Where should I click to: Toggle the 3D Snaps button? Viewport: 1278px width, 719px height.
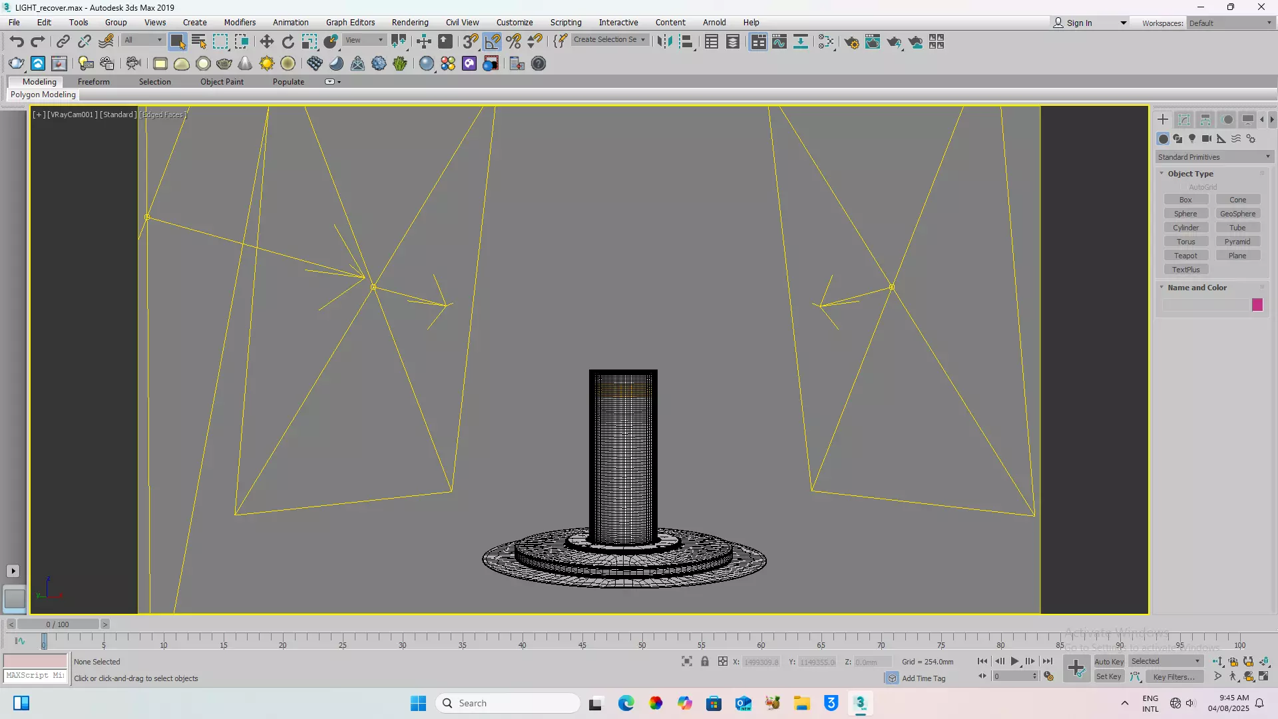(471, 42)
